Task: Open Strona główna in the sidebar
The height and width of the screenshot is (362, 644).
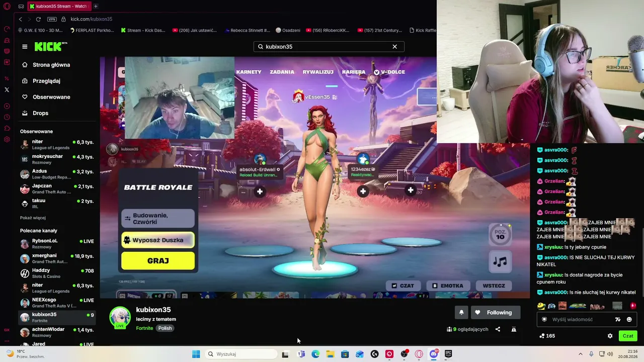Action: point(51,65)
